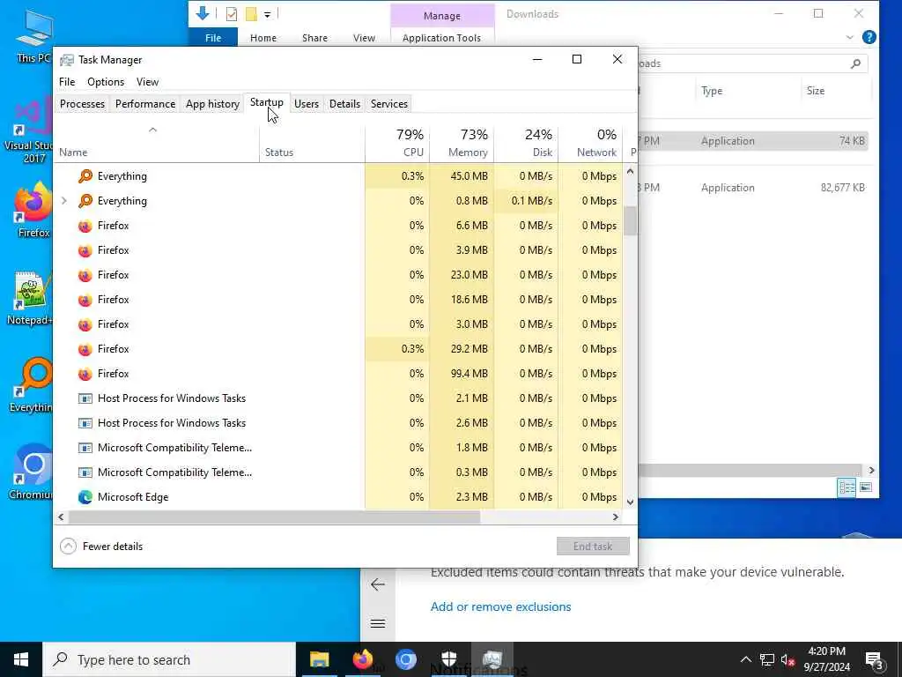Collapse Task Manager with Fewer details chevron
902x677 pixels.
pyautogui.click(x=68, y=546)
